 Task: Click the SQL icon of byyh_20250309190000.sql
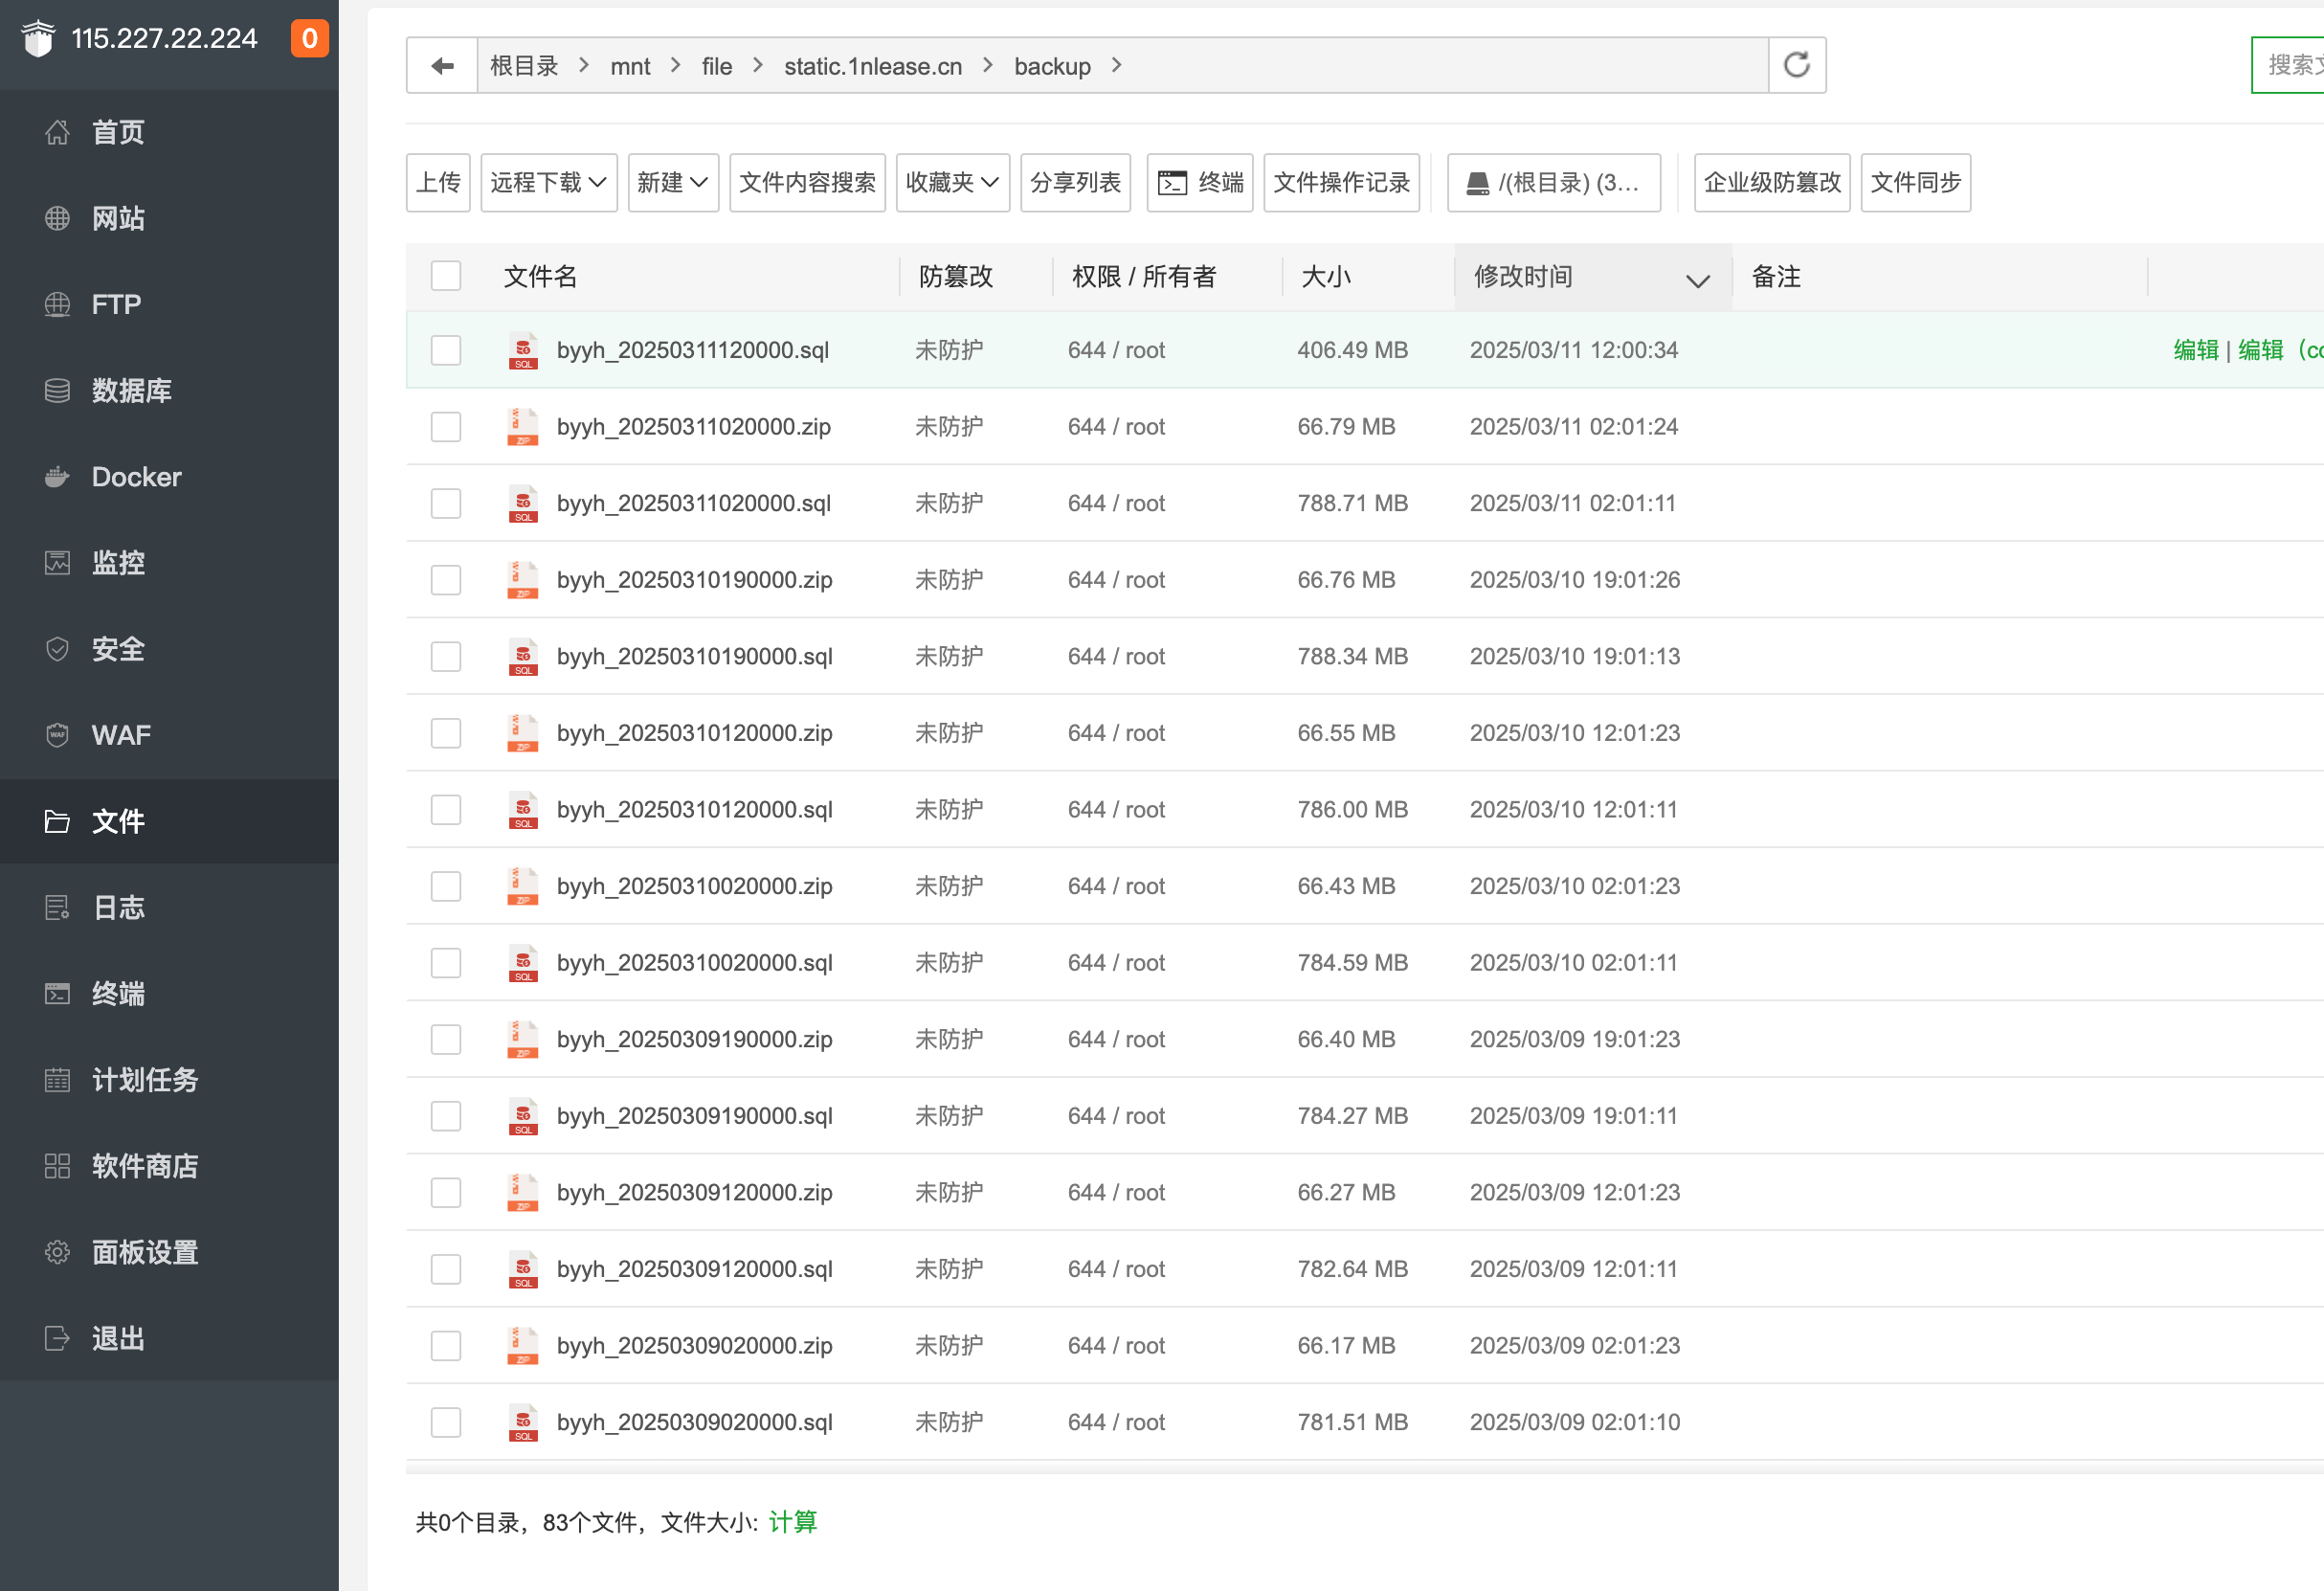(523, 1115)
